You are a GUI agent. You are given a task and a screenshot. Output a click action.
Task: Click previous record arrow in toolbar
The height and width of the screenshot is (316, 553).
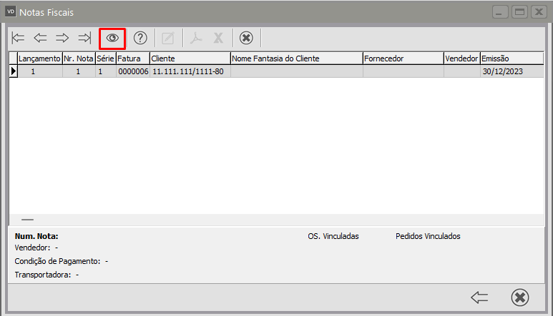click(x=40, y=38)
